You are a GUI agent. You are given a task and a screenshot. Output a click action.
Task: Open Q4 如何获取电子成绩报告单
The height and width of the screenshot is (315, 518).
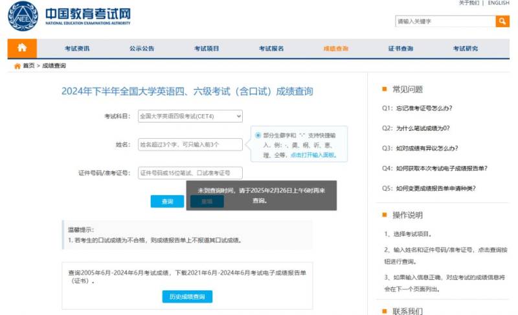434,169
